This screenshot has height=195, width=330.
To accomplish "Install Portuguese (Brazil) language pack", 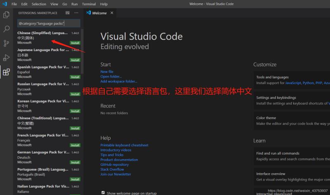I will 75,179.
